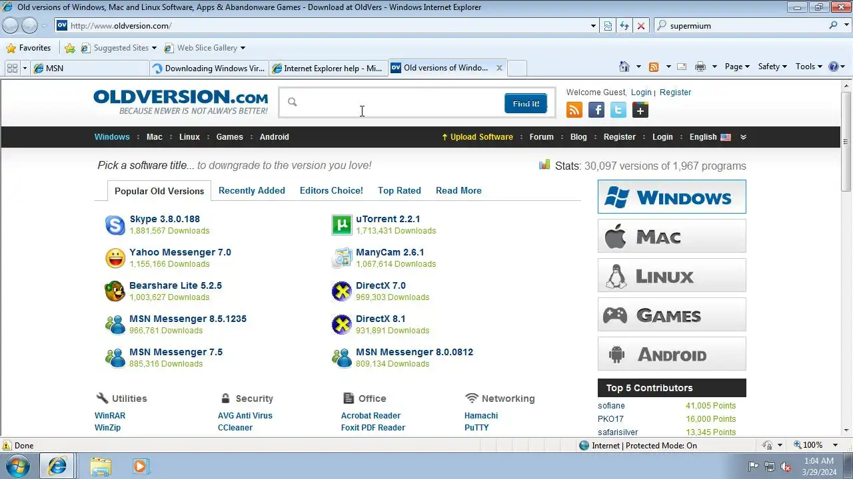Click the IE Feeds toolbar icon
This screenshot has width=853, height=479.
654,67
